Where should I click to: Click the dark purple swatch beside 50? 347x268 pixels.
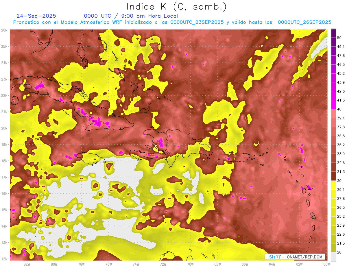(x=333, y=33)
